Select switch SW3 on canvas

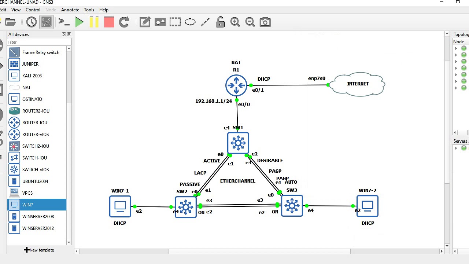(x=292, y=206)
